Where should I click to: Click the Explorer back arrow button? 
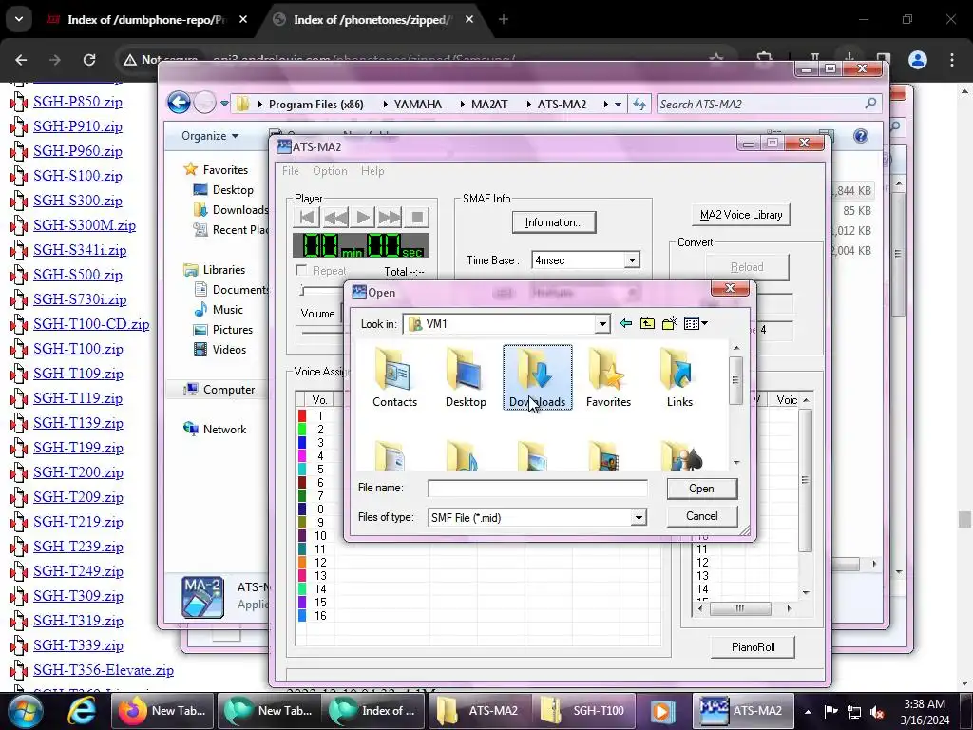179,103
